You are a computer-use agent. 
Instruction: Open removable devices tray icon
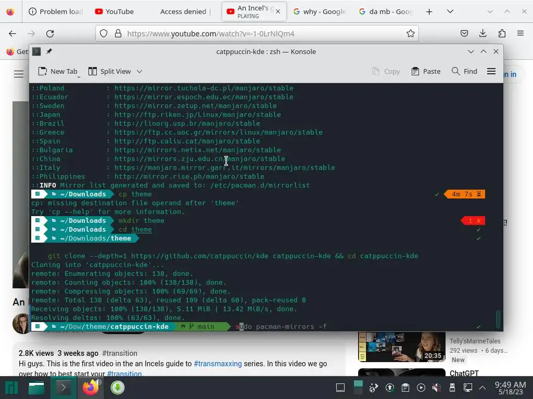pos(452,388)
